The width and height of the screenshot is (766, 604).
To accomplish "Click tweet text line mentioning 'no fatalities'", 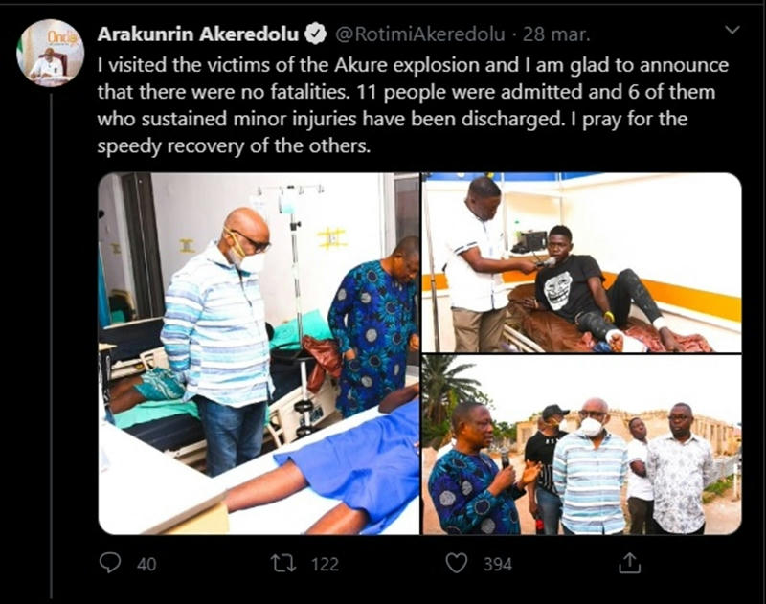I will tap(412, 94).
